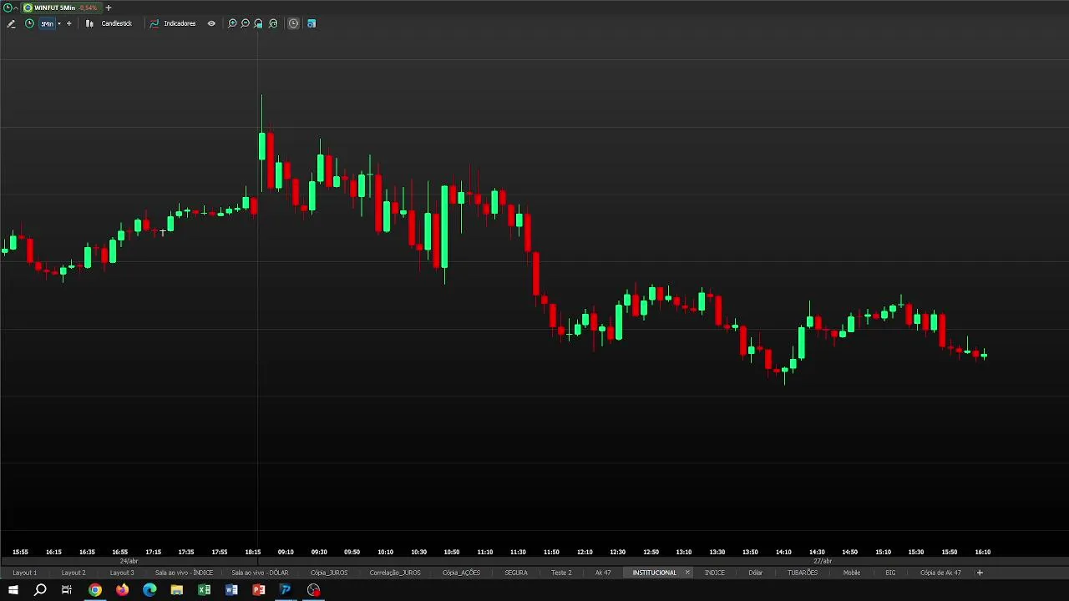Zoom in on the chart
This screenshot has width=1069, height=601.
[x=232, y=23]
